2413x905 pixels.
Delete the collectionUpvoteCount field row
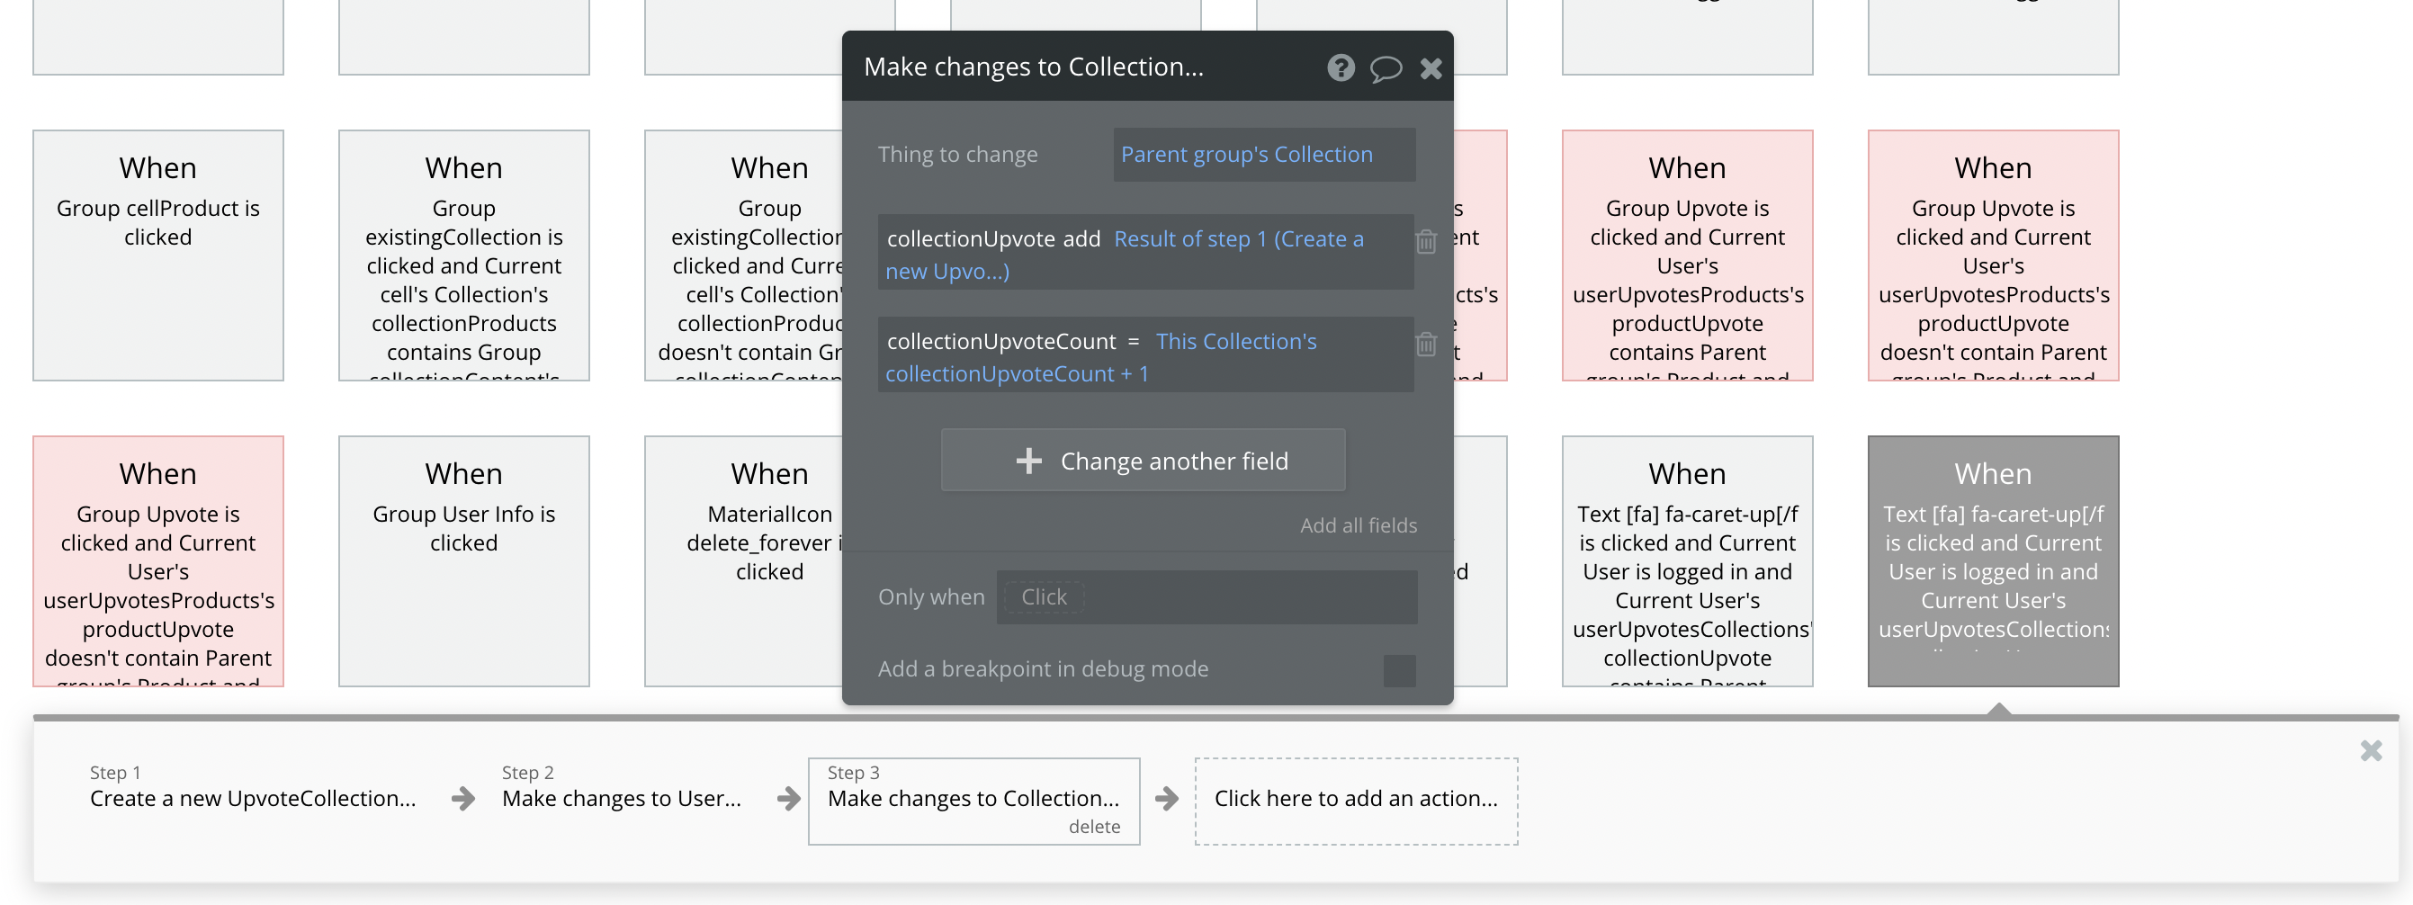(x=1426, y=345)
